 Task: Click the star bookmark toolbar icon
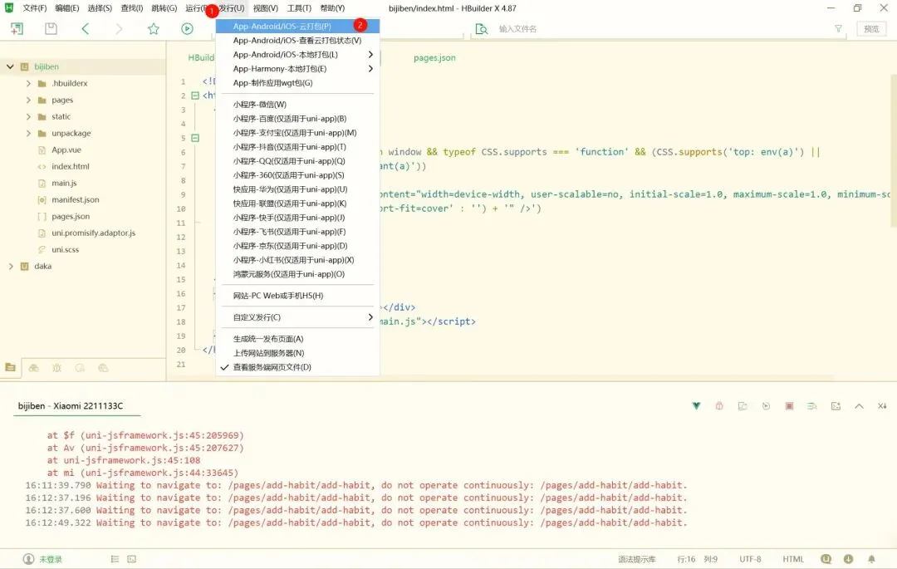[x=154, y=28]
